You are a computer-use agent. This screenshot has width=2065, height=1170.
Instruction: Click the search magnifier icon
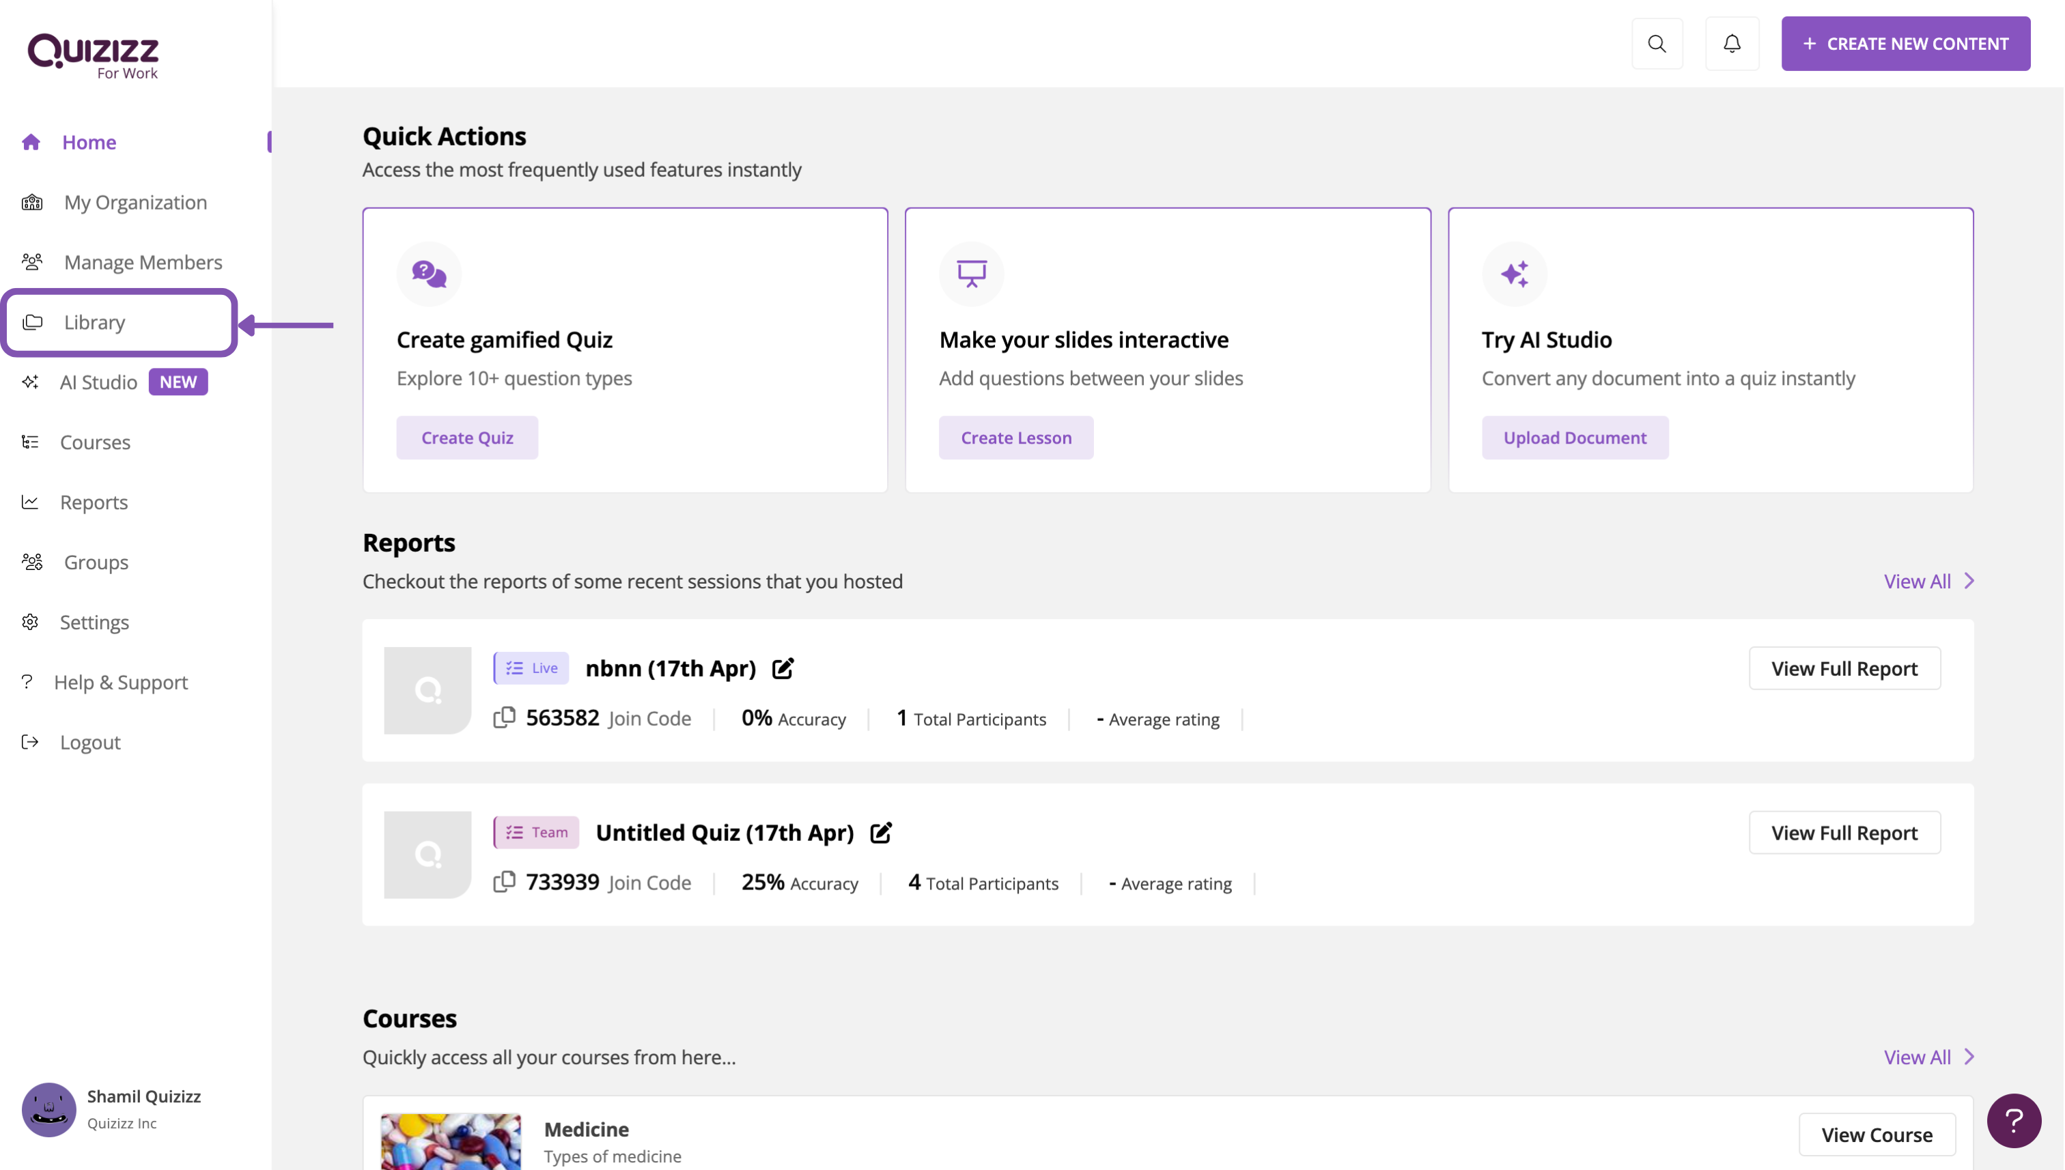pos(1657,44)
